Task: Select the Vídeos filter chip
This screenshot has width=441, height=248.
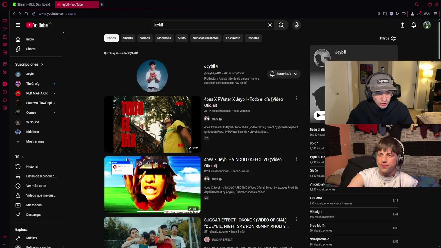Action: [x=145, y=38]
